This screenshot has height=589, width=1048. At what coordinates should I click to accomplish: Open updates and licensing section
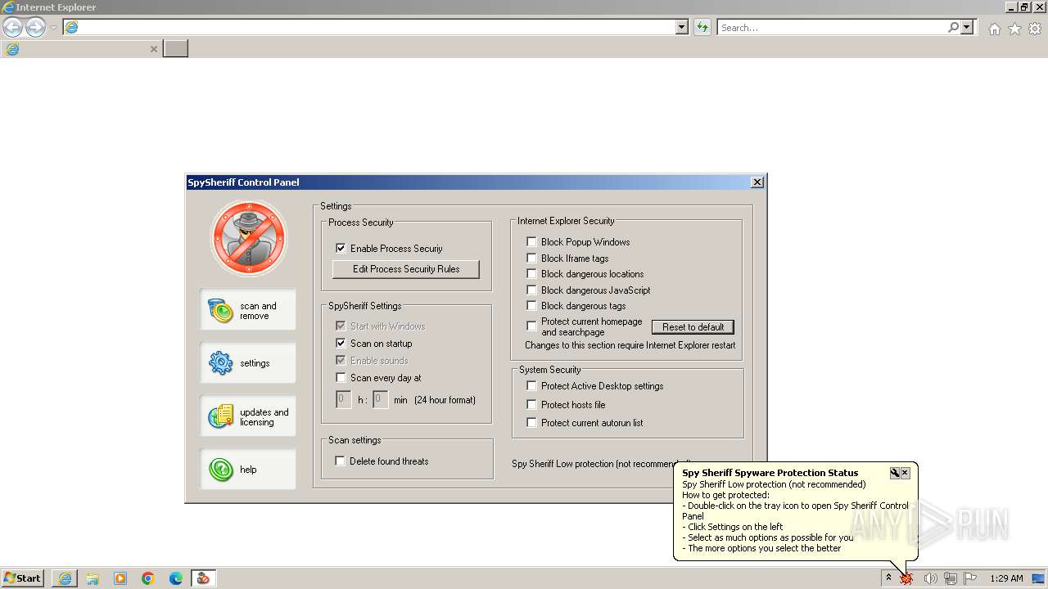(x=248, y=416)
